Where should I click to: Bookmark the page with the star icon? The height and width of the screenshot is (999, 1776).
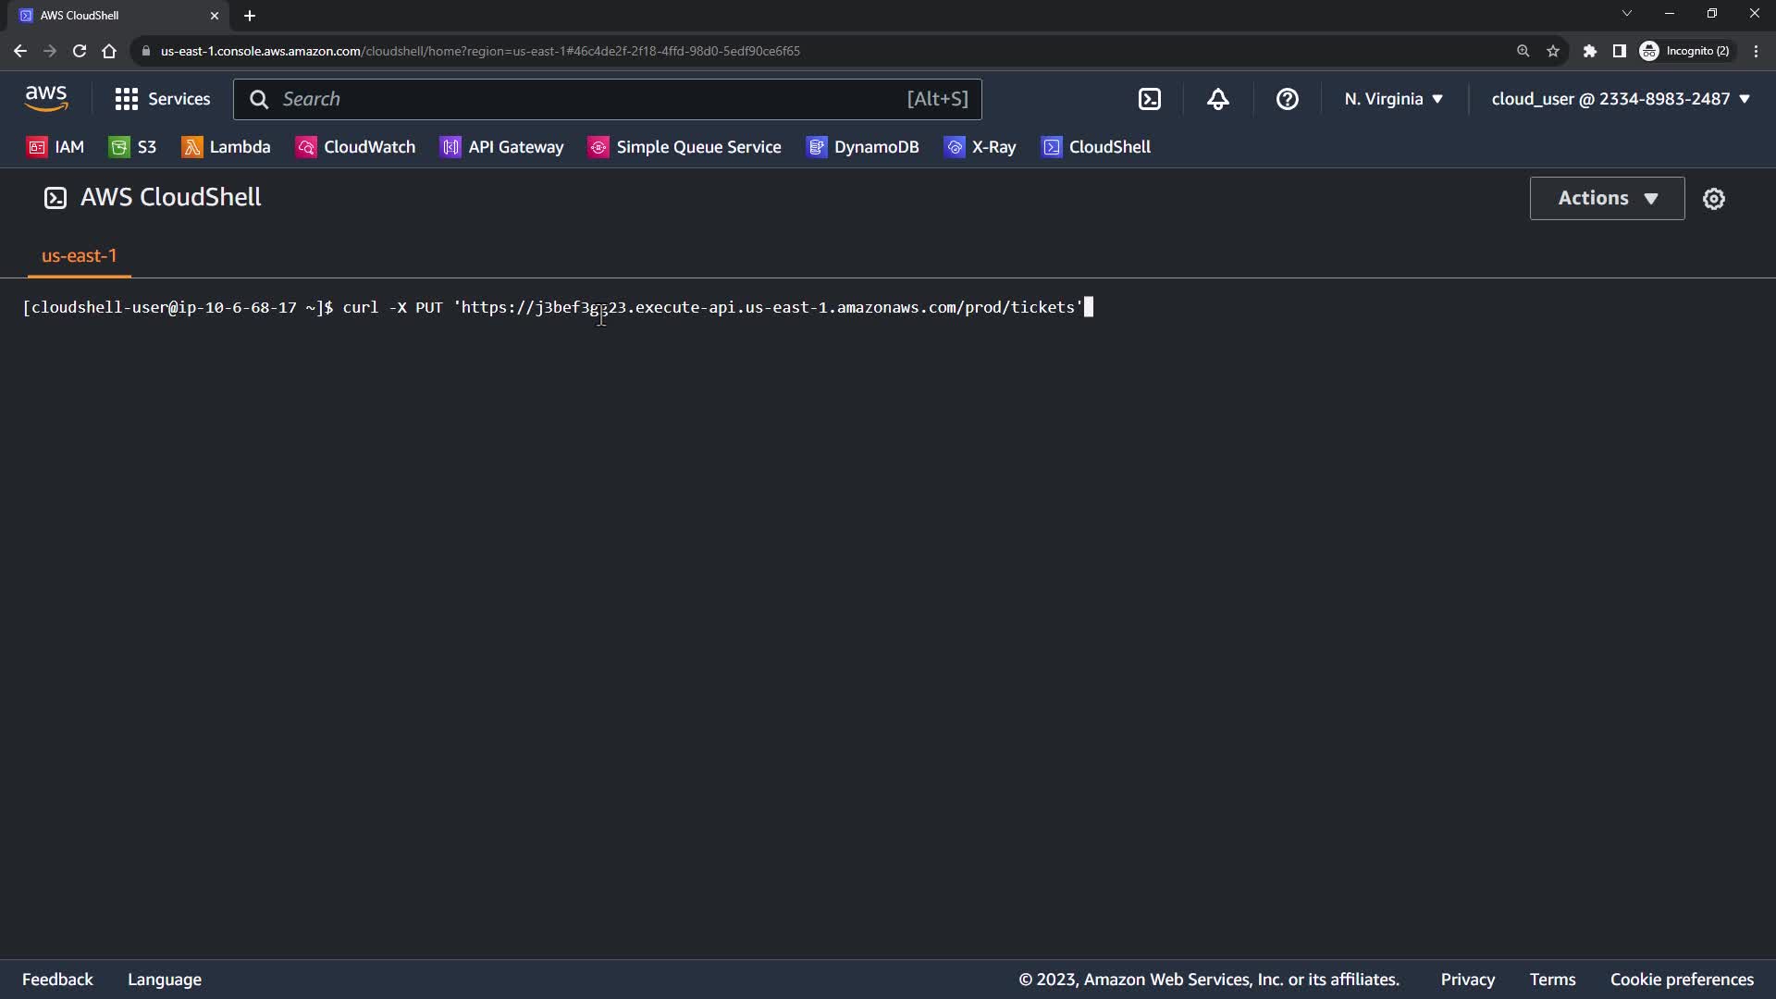point(1553,51)
